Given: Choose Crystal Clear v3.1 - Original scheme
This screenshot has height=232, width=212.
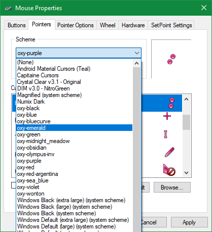Looking at the screenshot, I should [x=75, y=82].
